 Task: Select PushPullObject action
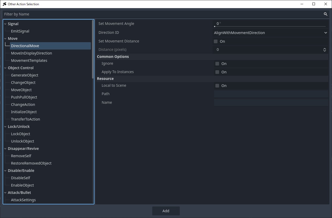click(24, 97)
